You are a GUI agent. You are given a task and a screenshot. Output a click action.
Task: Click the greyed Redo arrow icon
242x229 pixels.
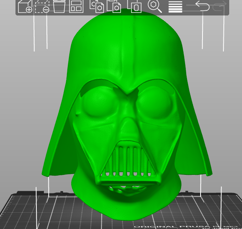click(220, 6)
